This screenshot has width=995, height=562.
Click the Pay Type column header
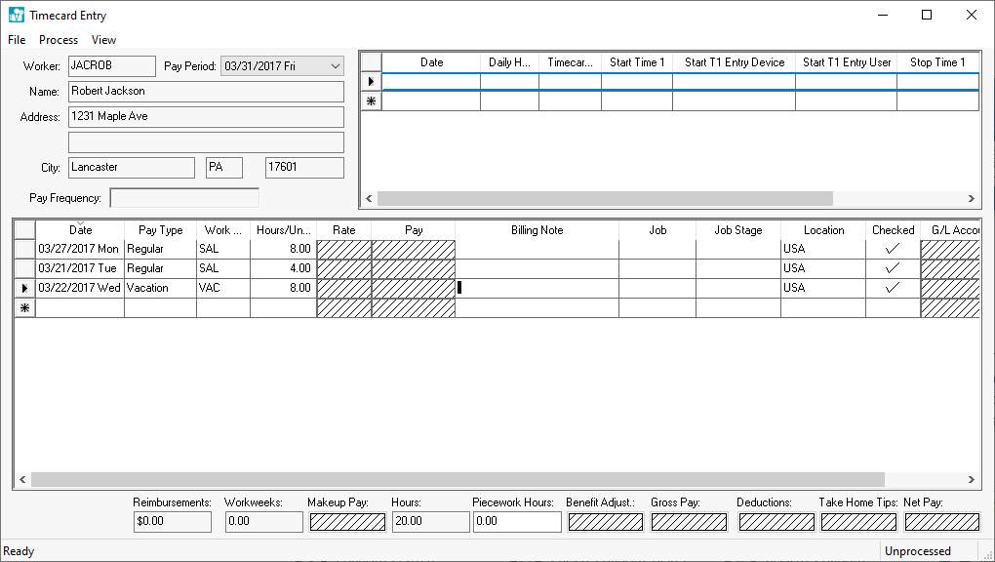(160, 230)
